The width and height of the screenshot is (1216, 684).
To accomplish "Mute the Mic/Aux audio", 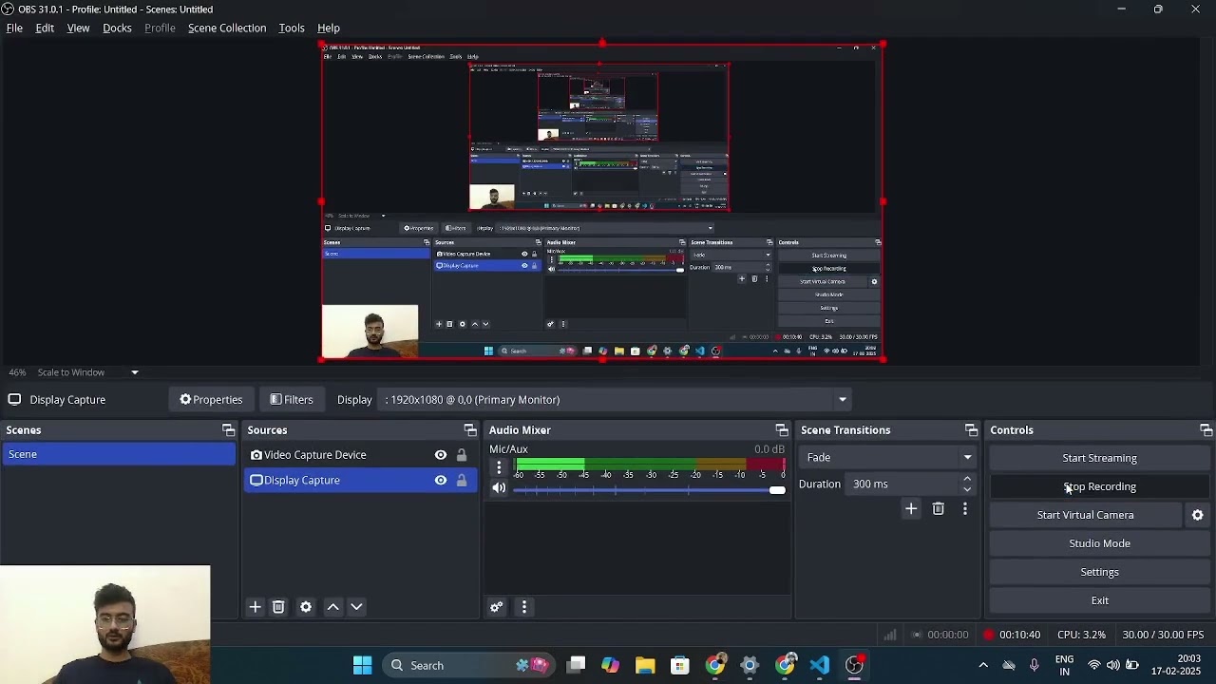I will click(499, 488).
